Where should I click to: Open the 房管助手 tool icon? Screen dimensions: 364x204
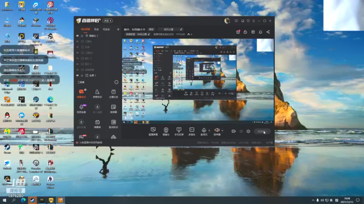[97, 93]
